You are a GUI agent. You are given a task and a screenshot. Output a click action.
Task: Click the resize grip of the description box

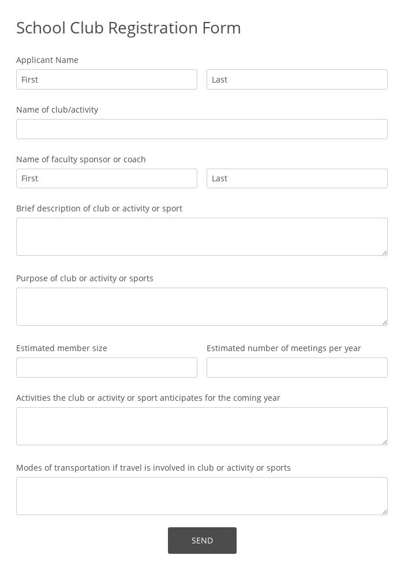click(x=384, y=252)
